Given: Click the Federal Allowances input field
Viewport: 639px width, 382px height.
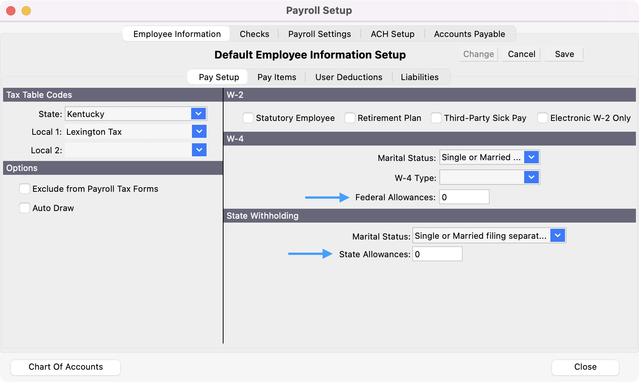Looking at the screenshot, I should 464,197.
